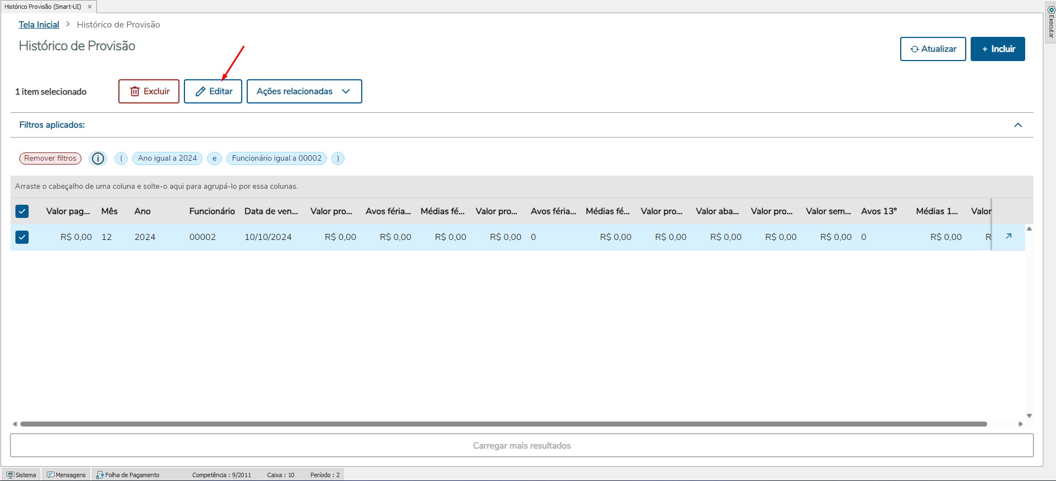
Task: Click the employee cell 00002
Action: point(203,237)
